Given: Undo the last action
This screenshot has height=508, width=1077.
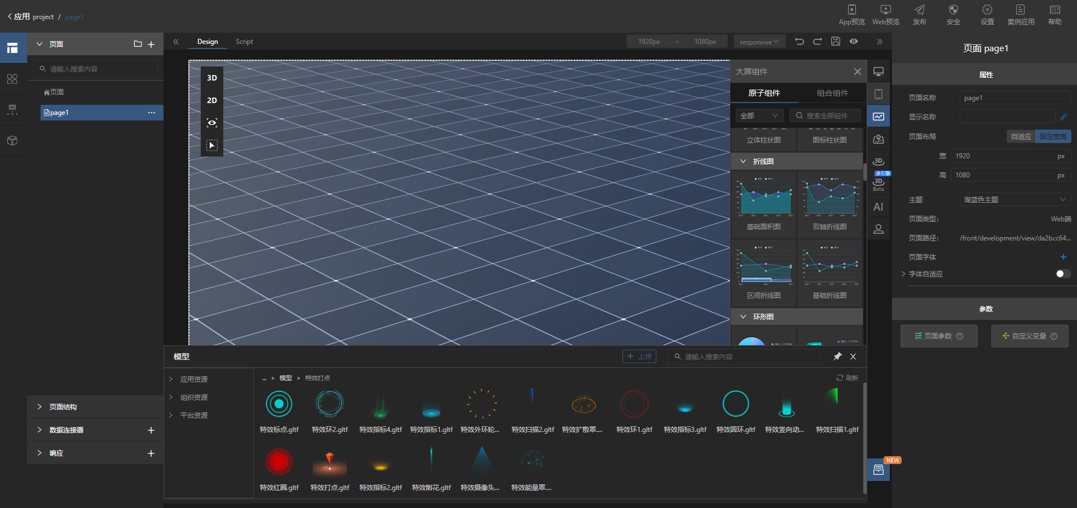Looking at the screenshot, I should (800, 41).
